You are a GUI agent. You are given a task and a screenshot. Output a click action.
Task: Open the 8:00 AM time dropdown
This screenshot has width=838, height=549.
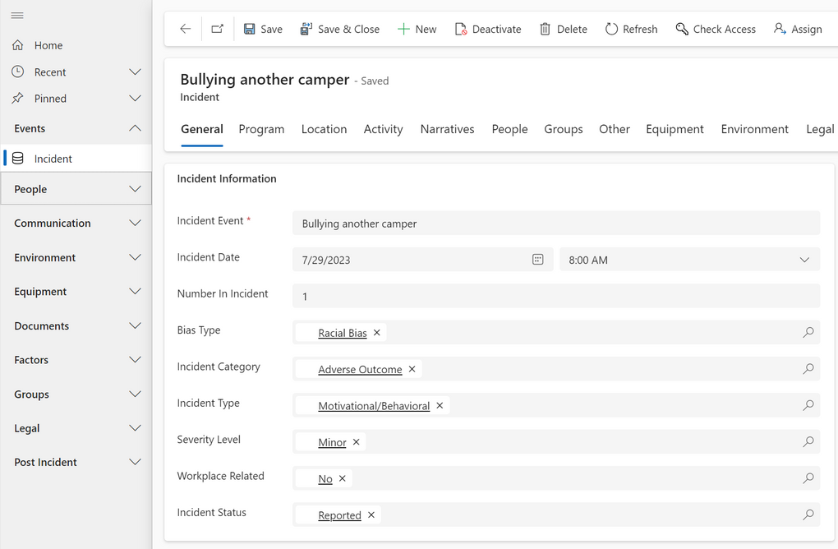click(x=803, y=260)
